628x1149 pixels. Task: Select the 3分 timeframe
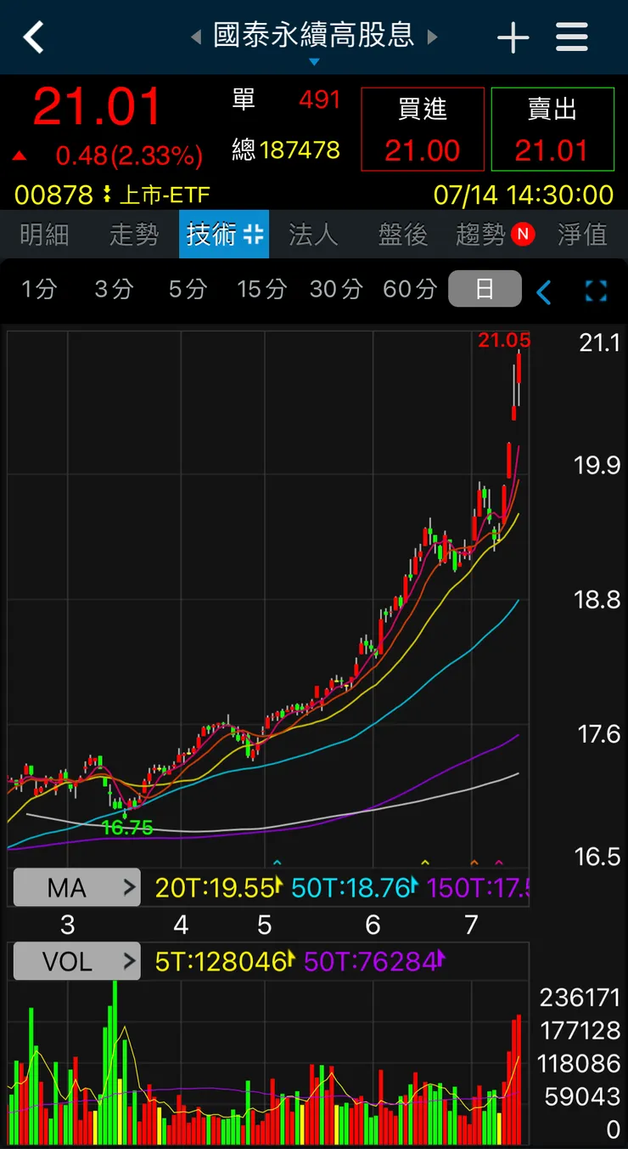[x=113, y=289]
